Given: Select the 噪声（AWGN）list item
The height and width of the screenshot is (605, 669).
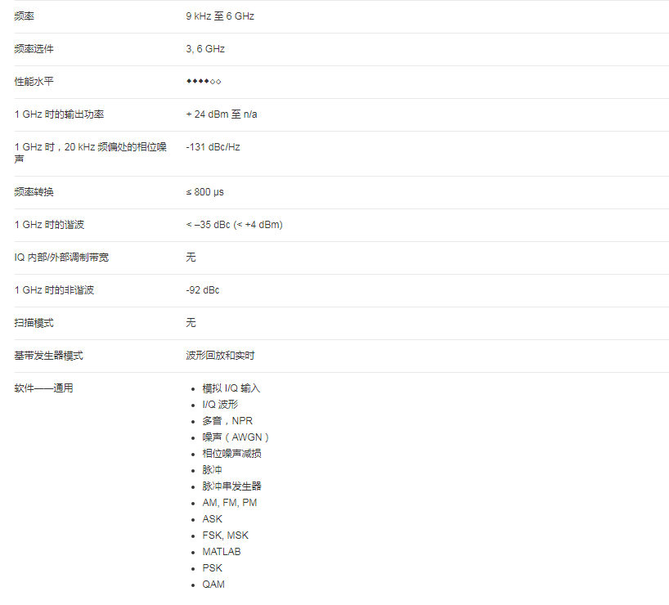Looking at the screenshot, I should coord(236,437).
